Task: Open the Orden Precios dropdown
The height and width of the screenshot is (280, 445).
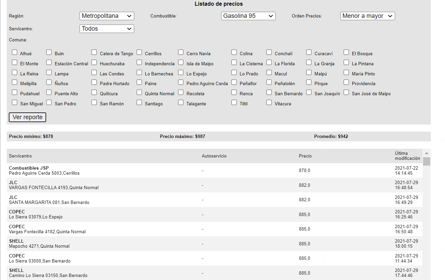Action: 367,16
